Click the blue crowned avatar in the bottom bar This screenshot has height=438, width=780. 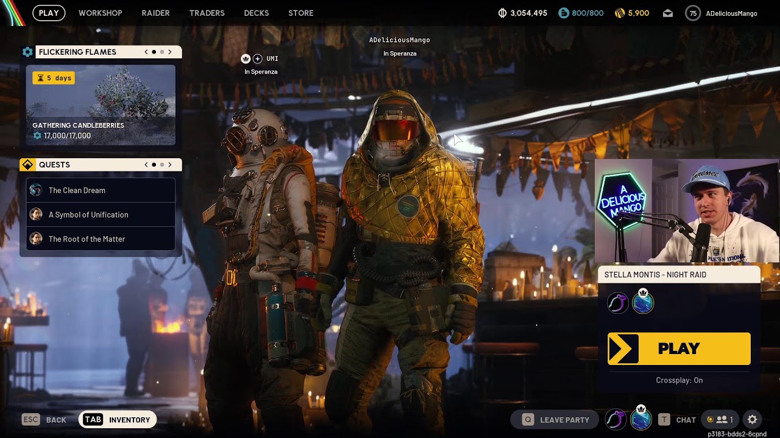click(640, 419)
